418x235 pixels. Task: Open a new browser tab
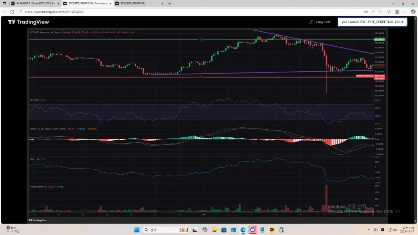(170, 4)
